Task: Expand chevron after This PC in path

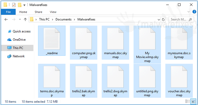Action: tap(53, 20)
